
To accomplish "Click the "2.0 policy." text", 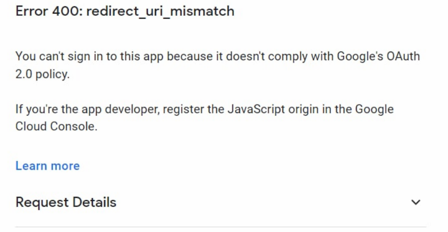I will coord(42,74).
